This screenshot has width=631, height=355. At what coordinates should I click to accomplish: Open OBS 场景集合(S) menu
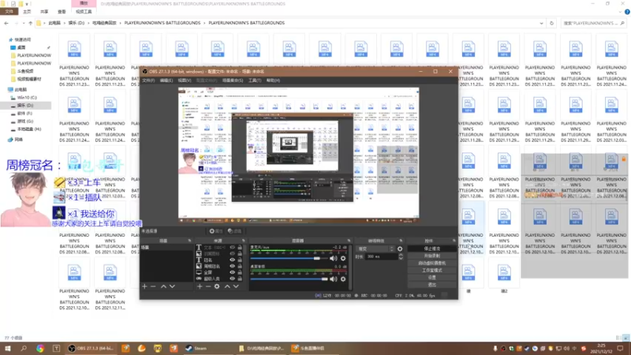click(x=233, y=80)
